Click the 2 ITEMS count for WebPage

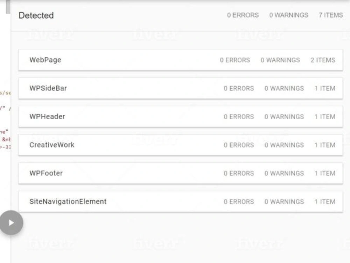pyautogui.click(x=323, y=60)
